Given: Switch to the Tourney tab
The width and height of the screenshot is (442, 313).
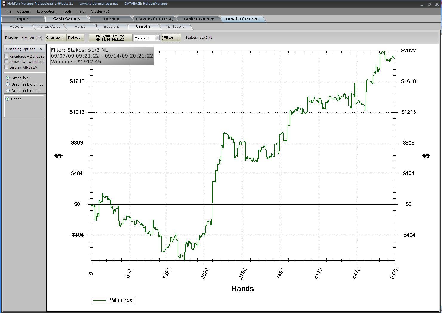Looking at the screenshot, I should click(x=110, y=19).
